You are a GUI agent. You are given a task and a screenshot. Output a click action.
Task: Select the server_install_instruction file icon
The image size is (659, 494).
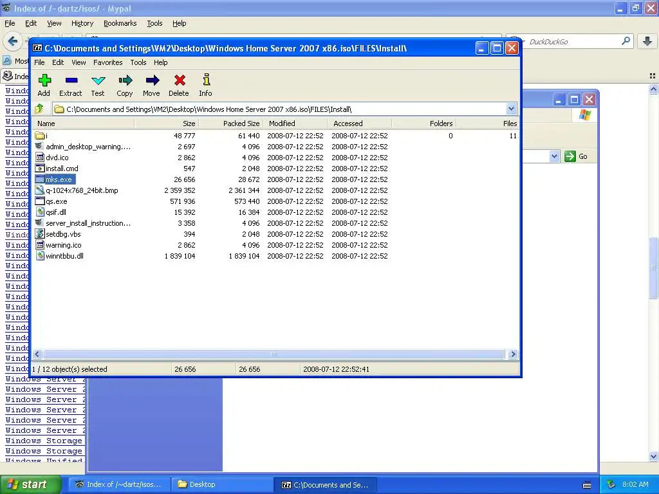40,223
